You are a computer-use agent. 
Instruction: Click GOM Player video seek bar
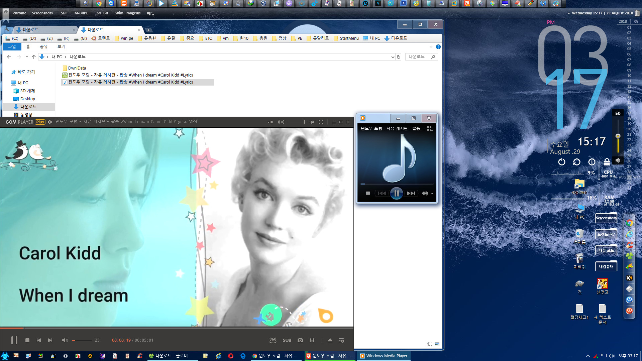point(177,328)
